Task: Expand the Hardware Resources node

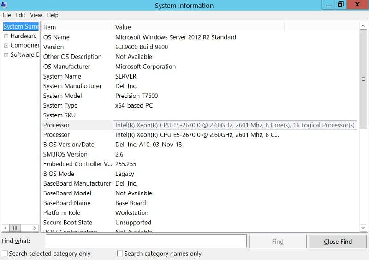Action: (x=6, y=36)
